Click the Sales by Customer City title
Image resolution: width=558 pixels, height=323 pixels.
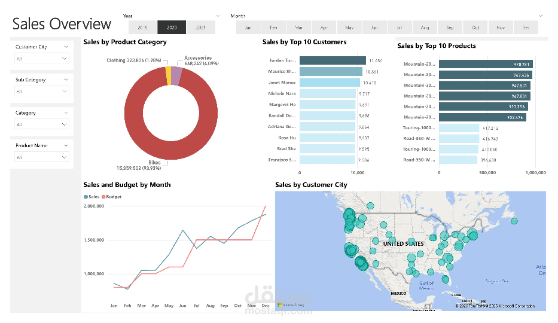tap(311, 185)
